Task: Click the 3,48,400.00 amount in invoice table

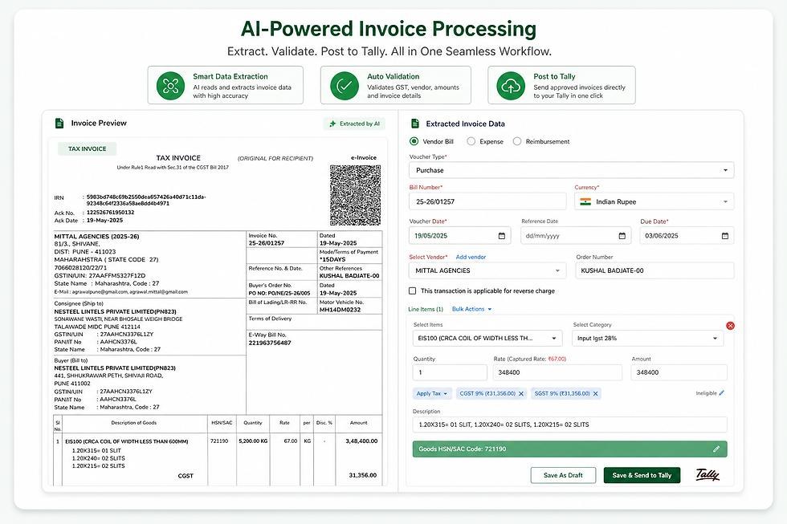Action: pos(361,441)
